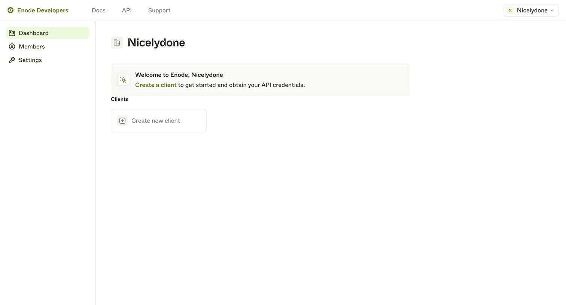Open the API menu item
Image resolution: width=566 pixels, height=305 pixels.
tap(127, 10)
